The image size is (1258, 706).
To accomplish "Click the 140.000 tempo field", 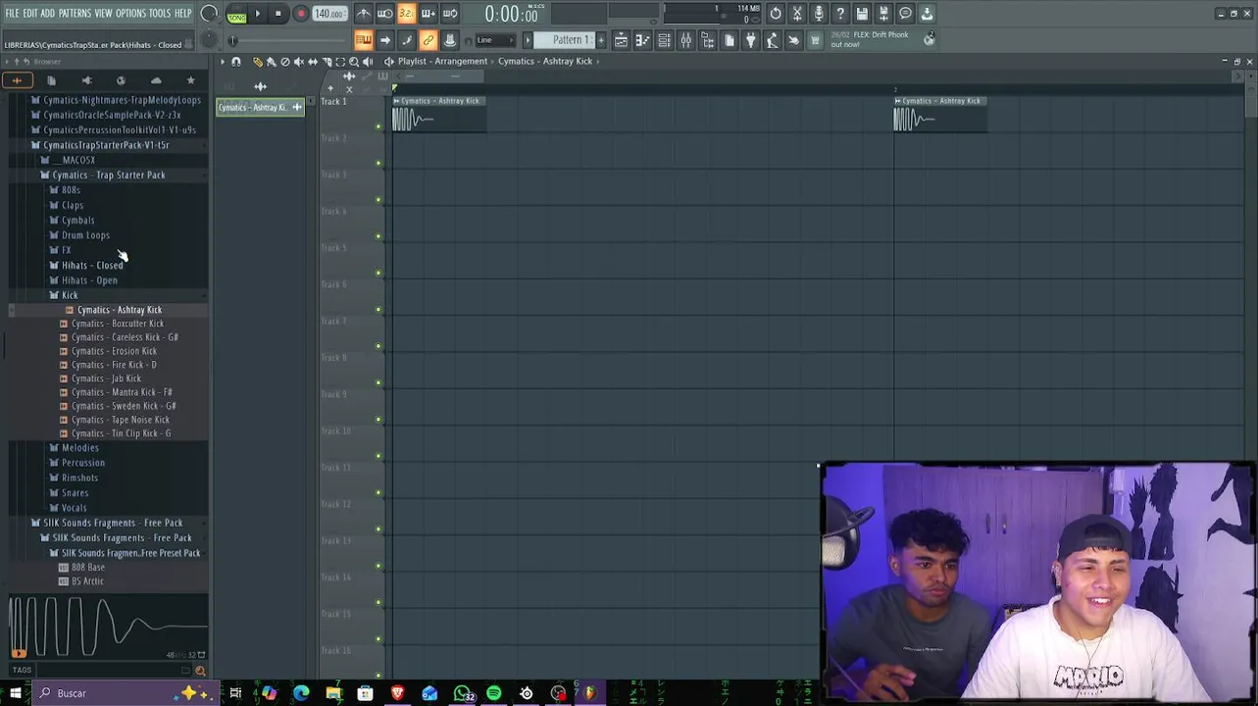I will pos(329,14).
